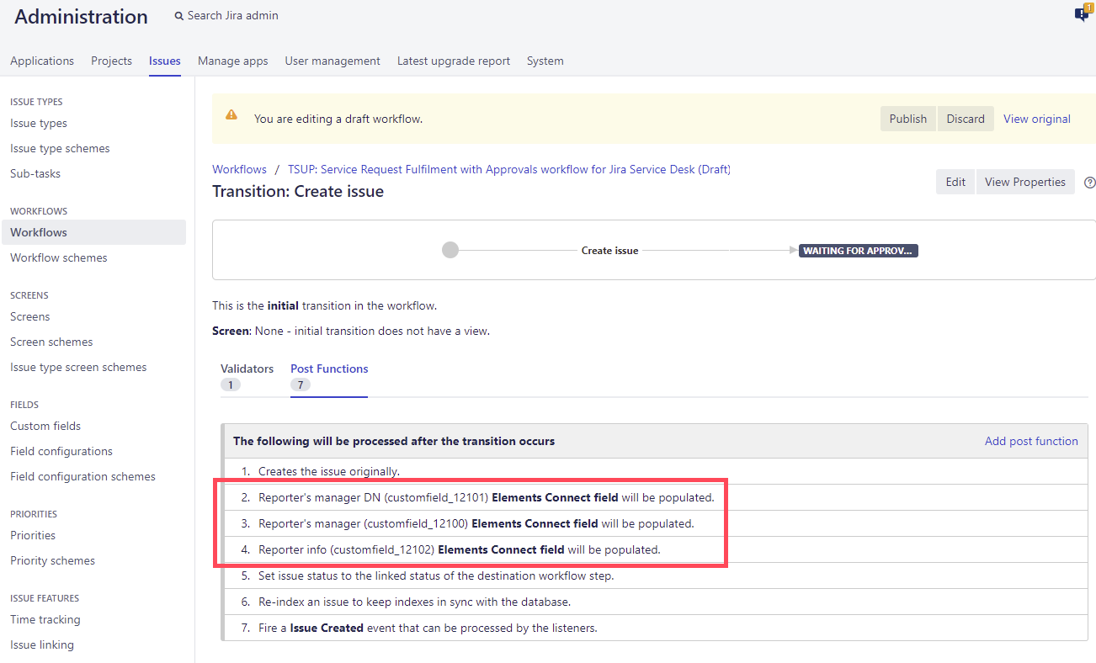Open the Manage apps menu

click(x=232, y=61)
